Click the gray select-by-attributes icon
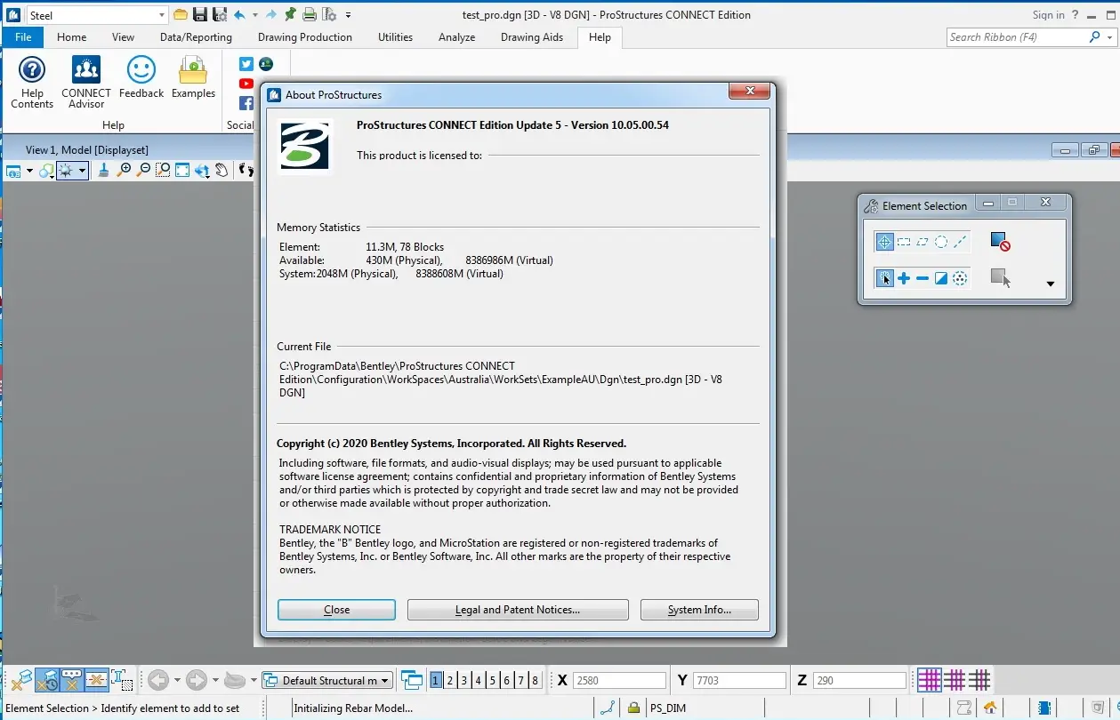The height and width of the screenshot is (720, 1120). [x=1000, y=278]
